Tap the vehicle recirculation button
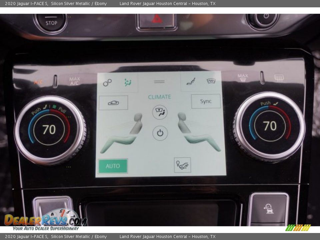 (113, 102)
